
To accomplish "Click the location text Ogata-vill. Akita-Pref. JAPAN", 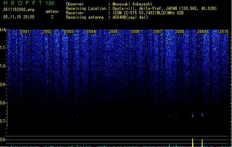I will coord(145,8).
